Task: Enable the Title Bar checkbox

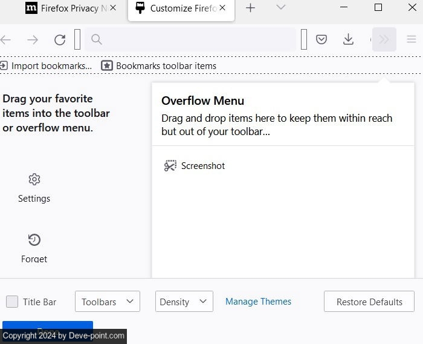Action: point(12,302)
